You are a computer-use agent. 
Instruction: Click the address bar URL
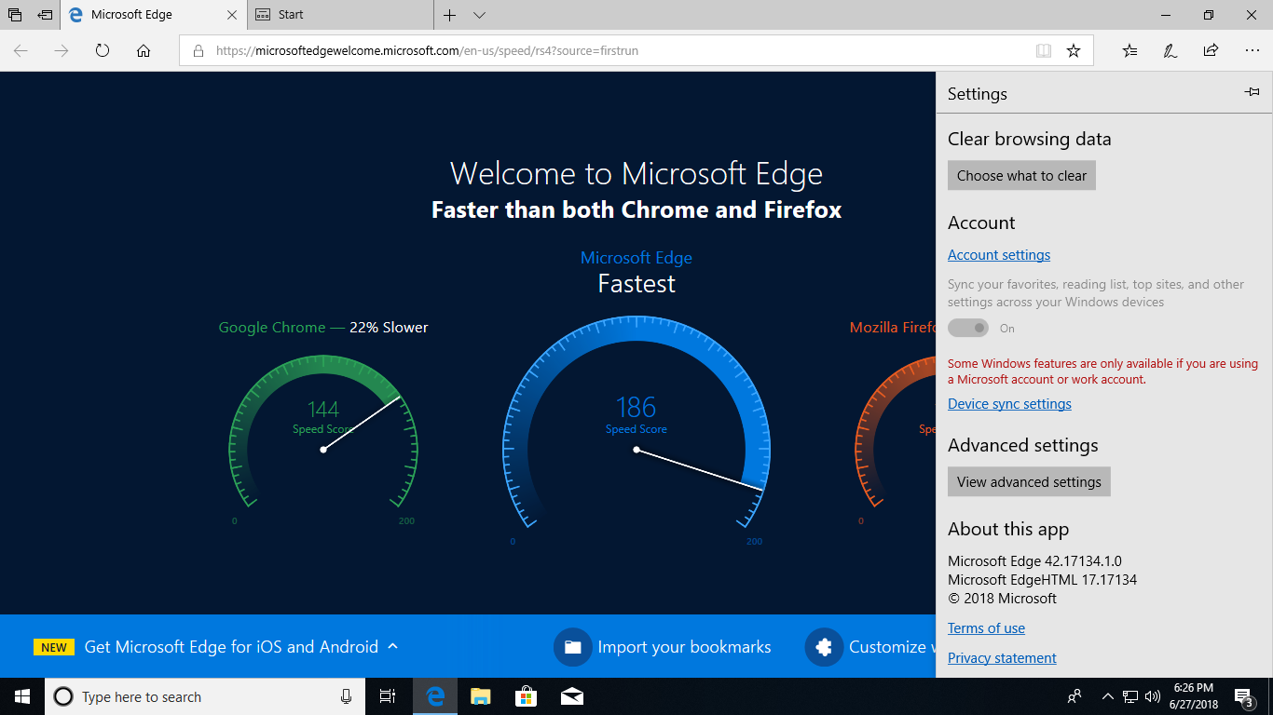click(427, 51)
